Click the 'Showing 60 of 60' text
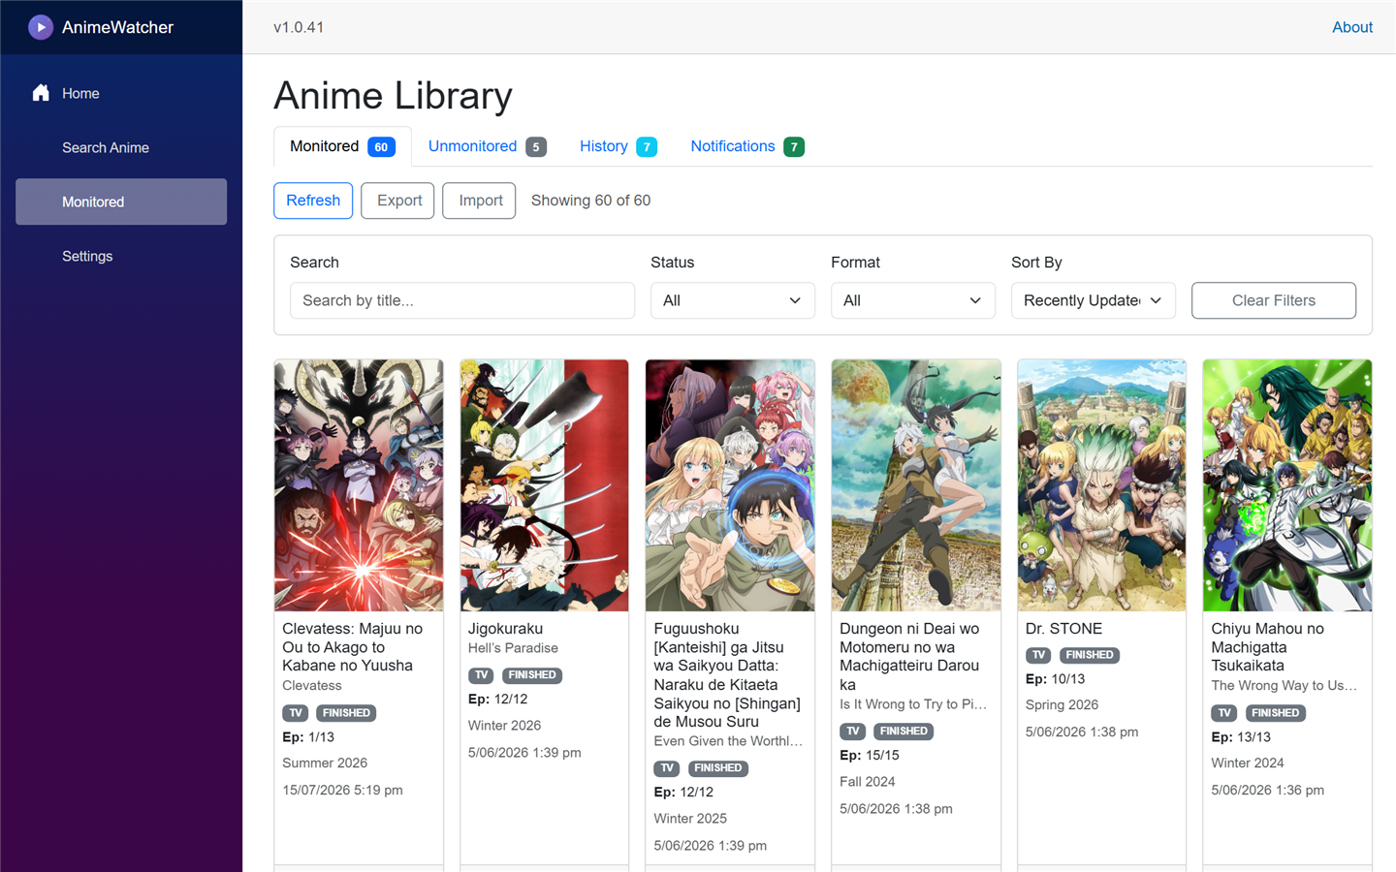This screenshot has height=872, width=1396. [x=590, y=201]
